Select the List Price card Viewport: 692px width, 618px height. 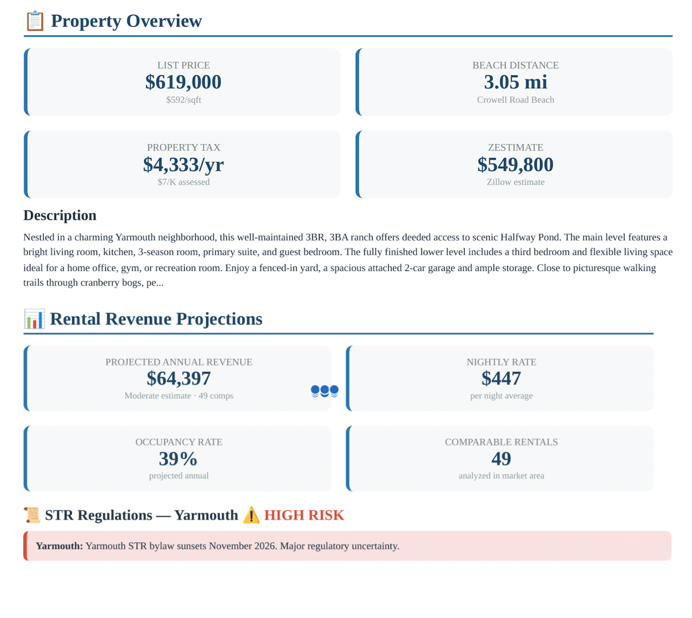pos(183,82)
